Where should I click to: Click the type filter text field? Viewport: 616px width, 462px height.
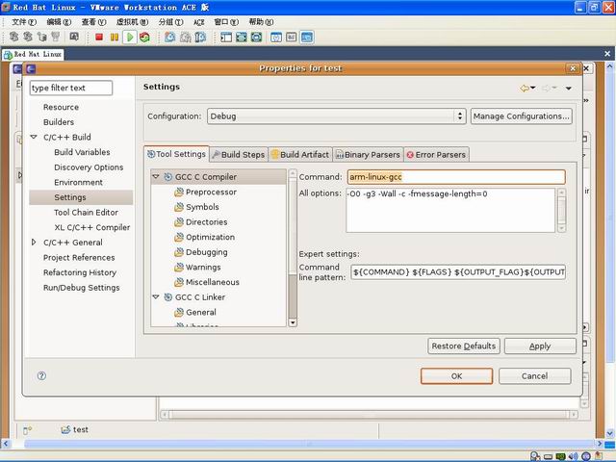click(71, 88)
